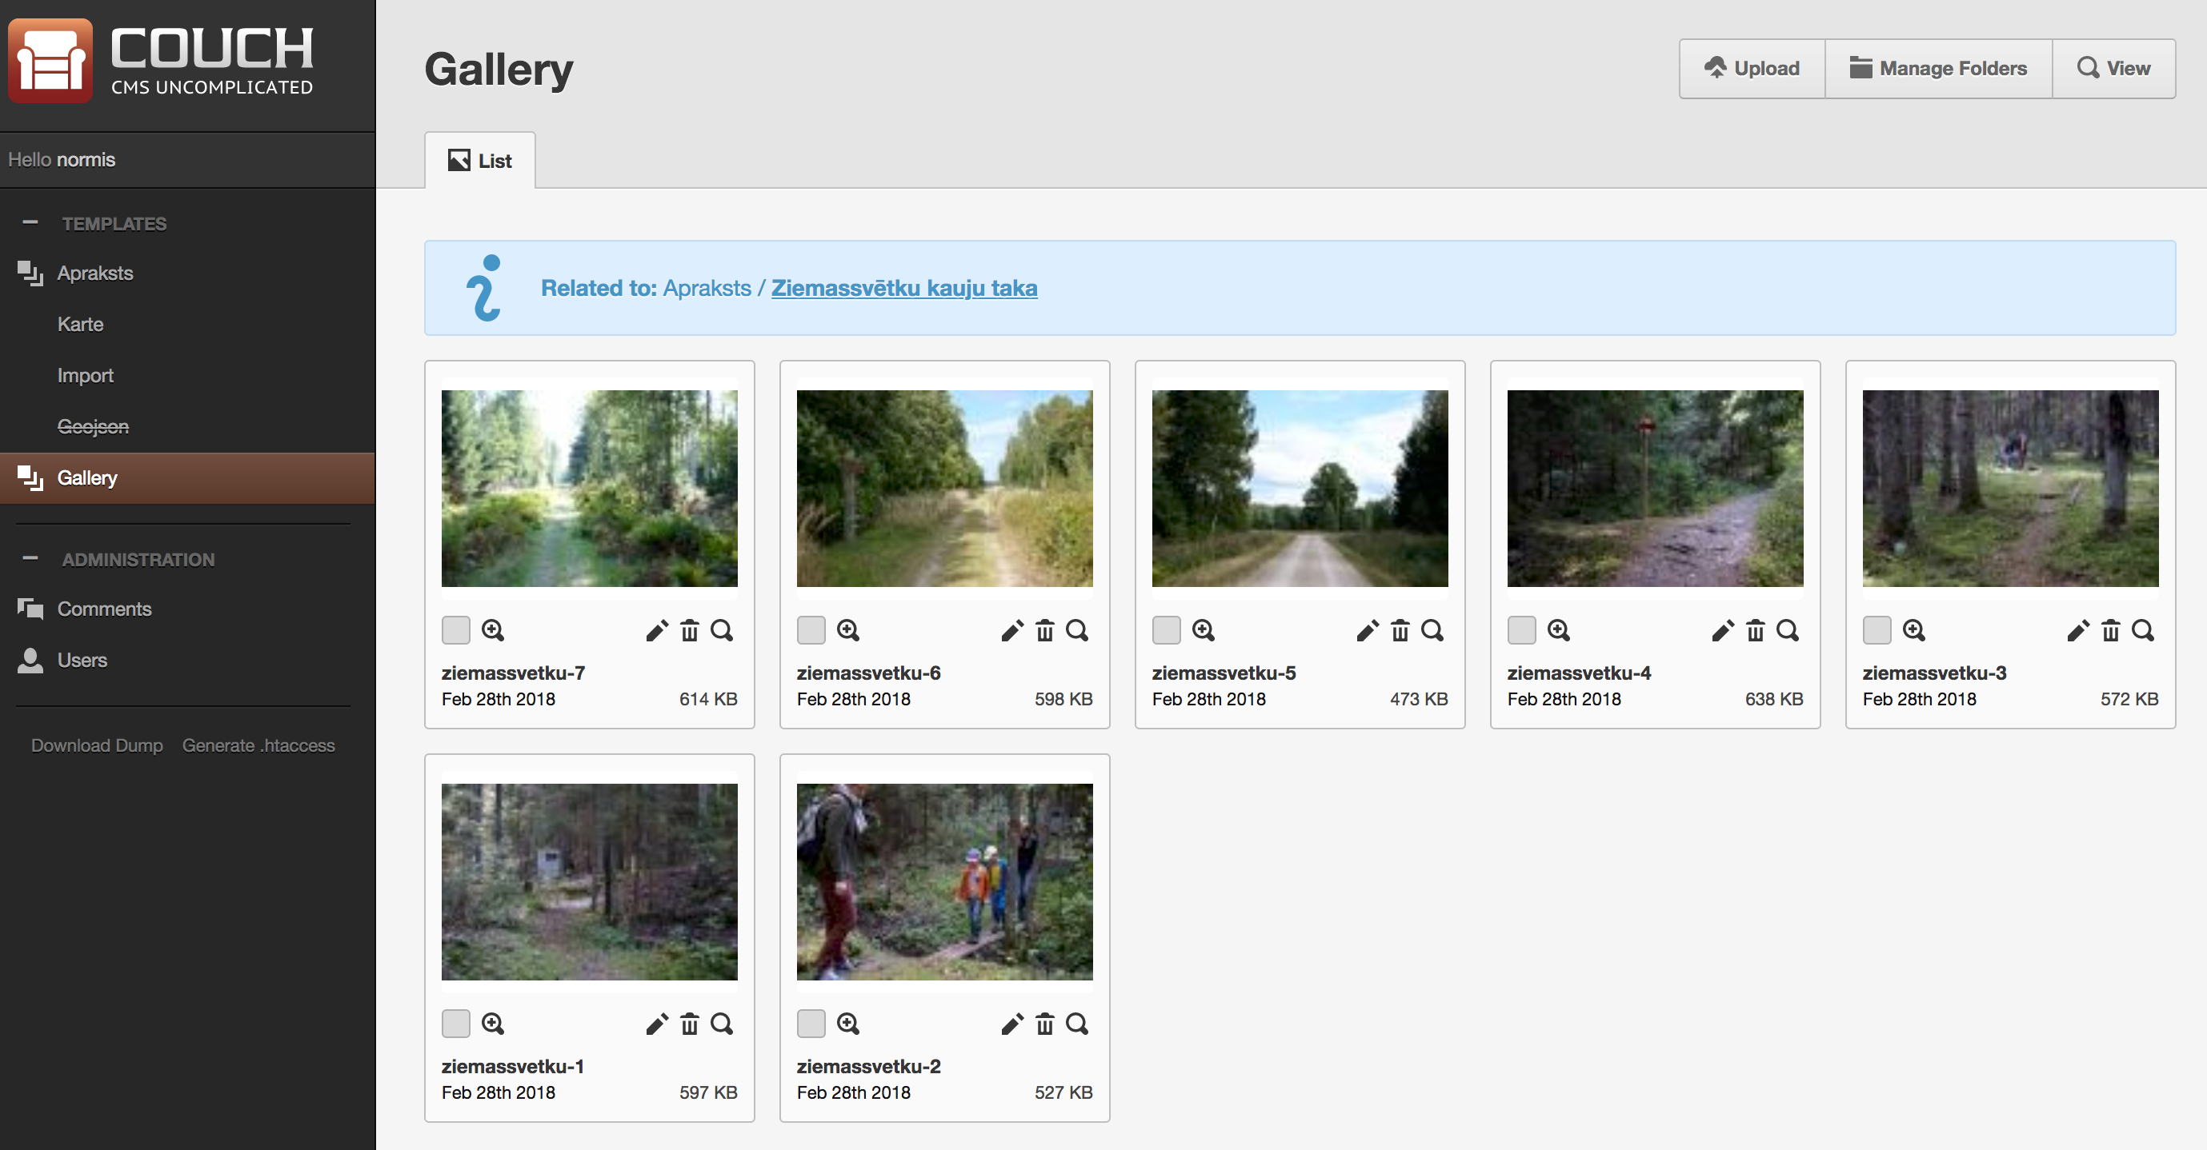Click the zoom-in icon for ziemassvetku-3
The width and height of the screenshot is (2207, 1150).
click(1915, 630)
